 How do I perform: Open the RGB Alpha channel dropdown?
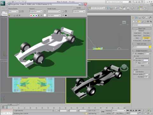tap(54, 15)
